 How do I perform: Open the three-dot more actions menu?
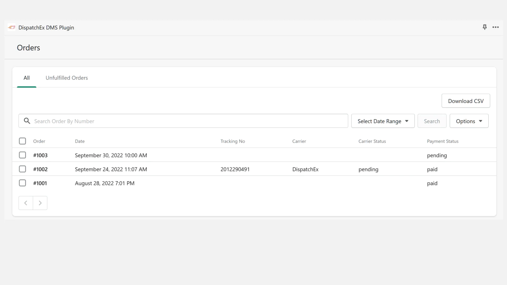[496, 27]
